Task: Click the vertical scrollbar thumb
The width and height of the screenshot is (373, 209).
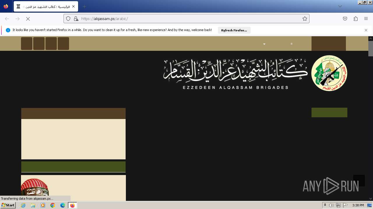Action: [371, 48]
